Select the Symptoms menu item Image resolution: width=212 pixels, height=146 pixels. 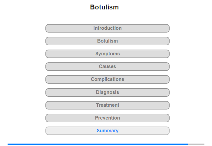(x=107, y=54)
